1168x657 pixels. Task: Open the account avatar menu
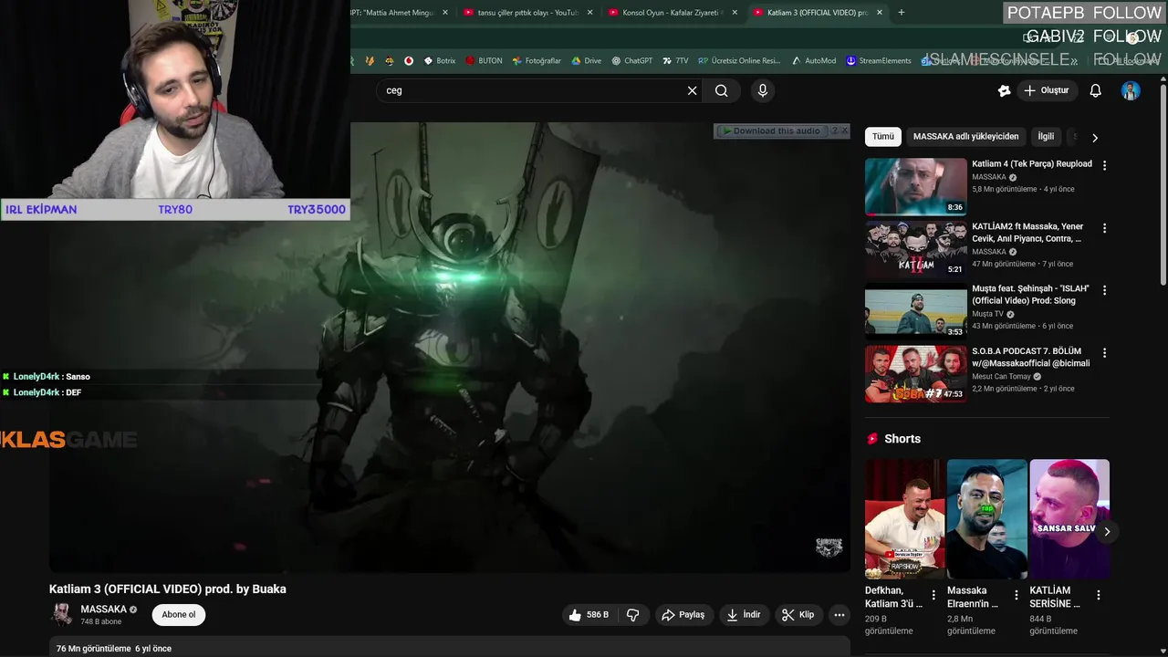tap(1131, 90)
